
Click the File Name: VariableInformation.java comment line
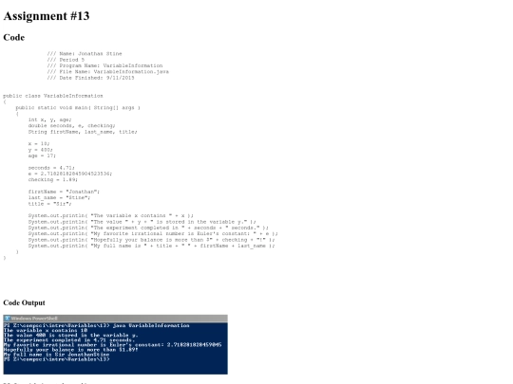108,71
